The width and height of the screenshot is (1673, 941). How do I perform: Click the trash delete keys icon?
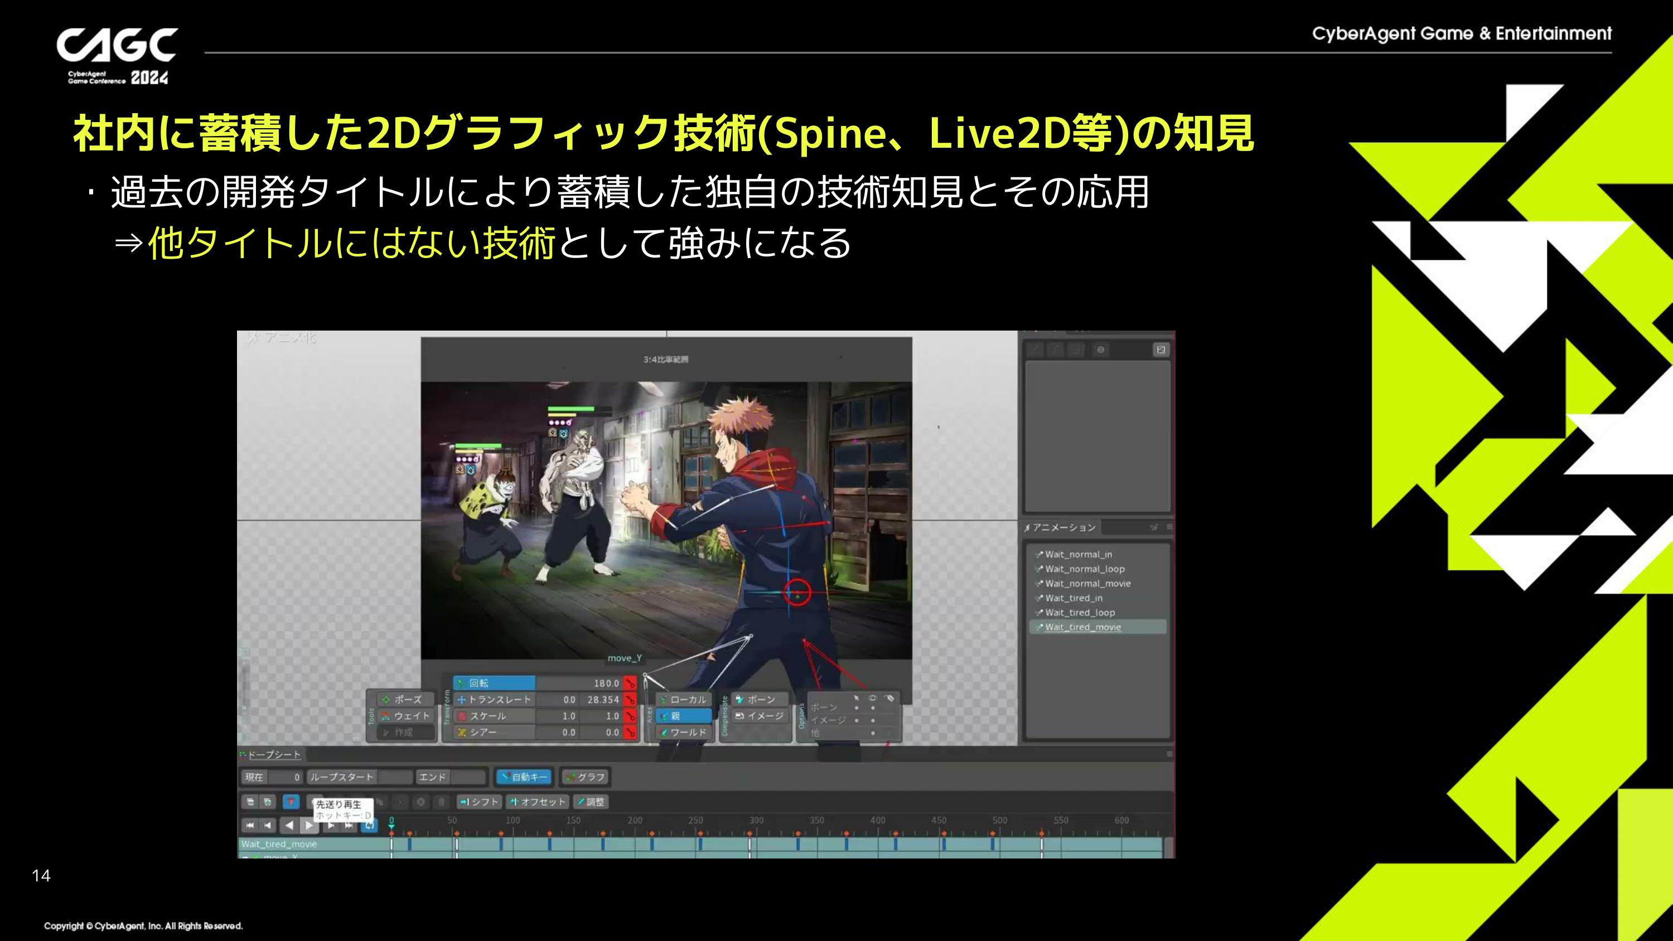(x=441, y=802)
